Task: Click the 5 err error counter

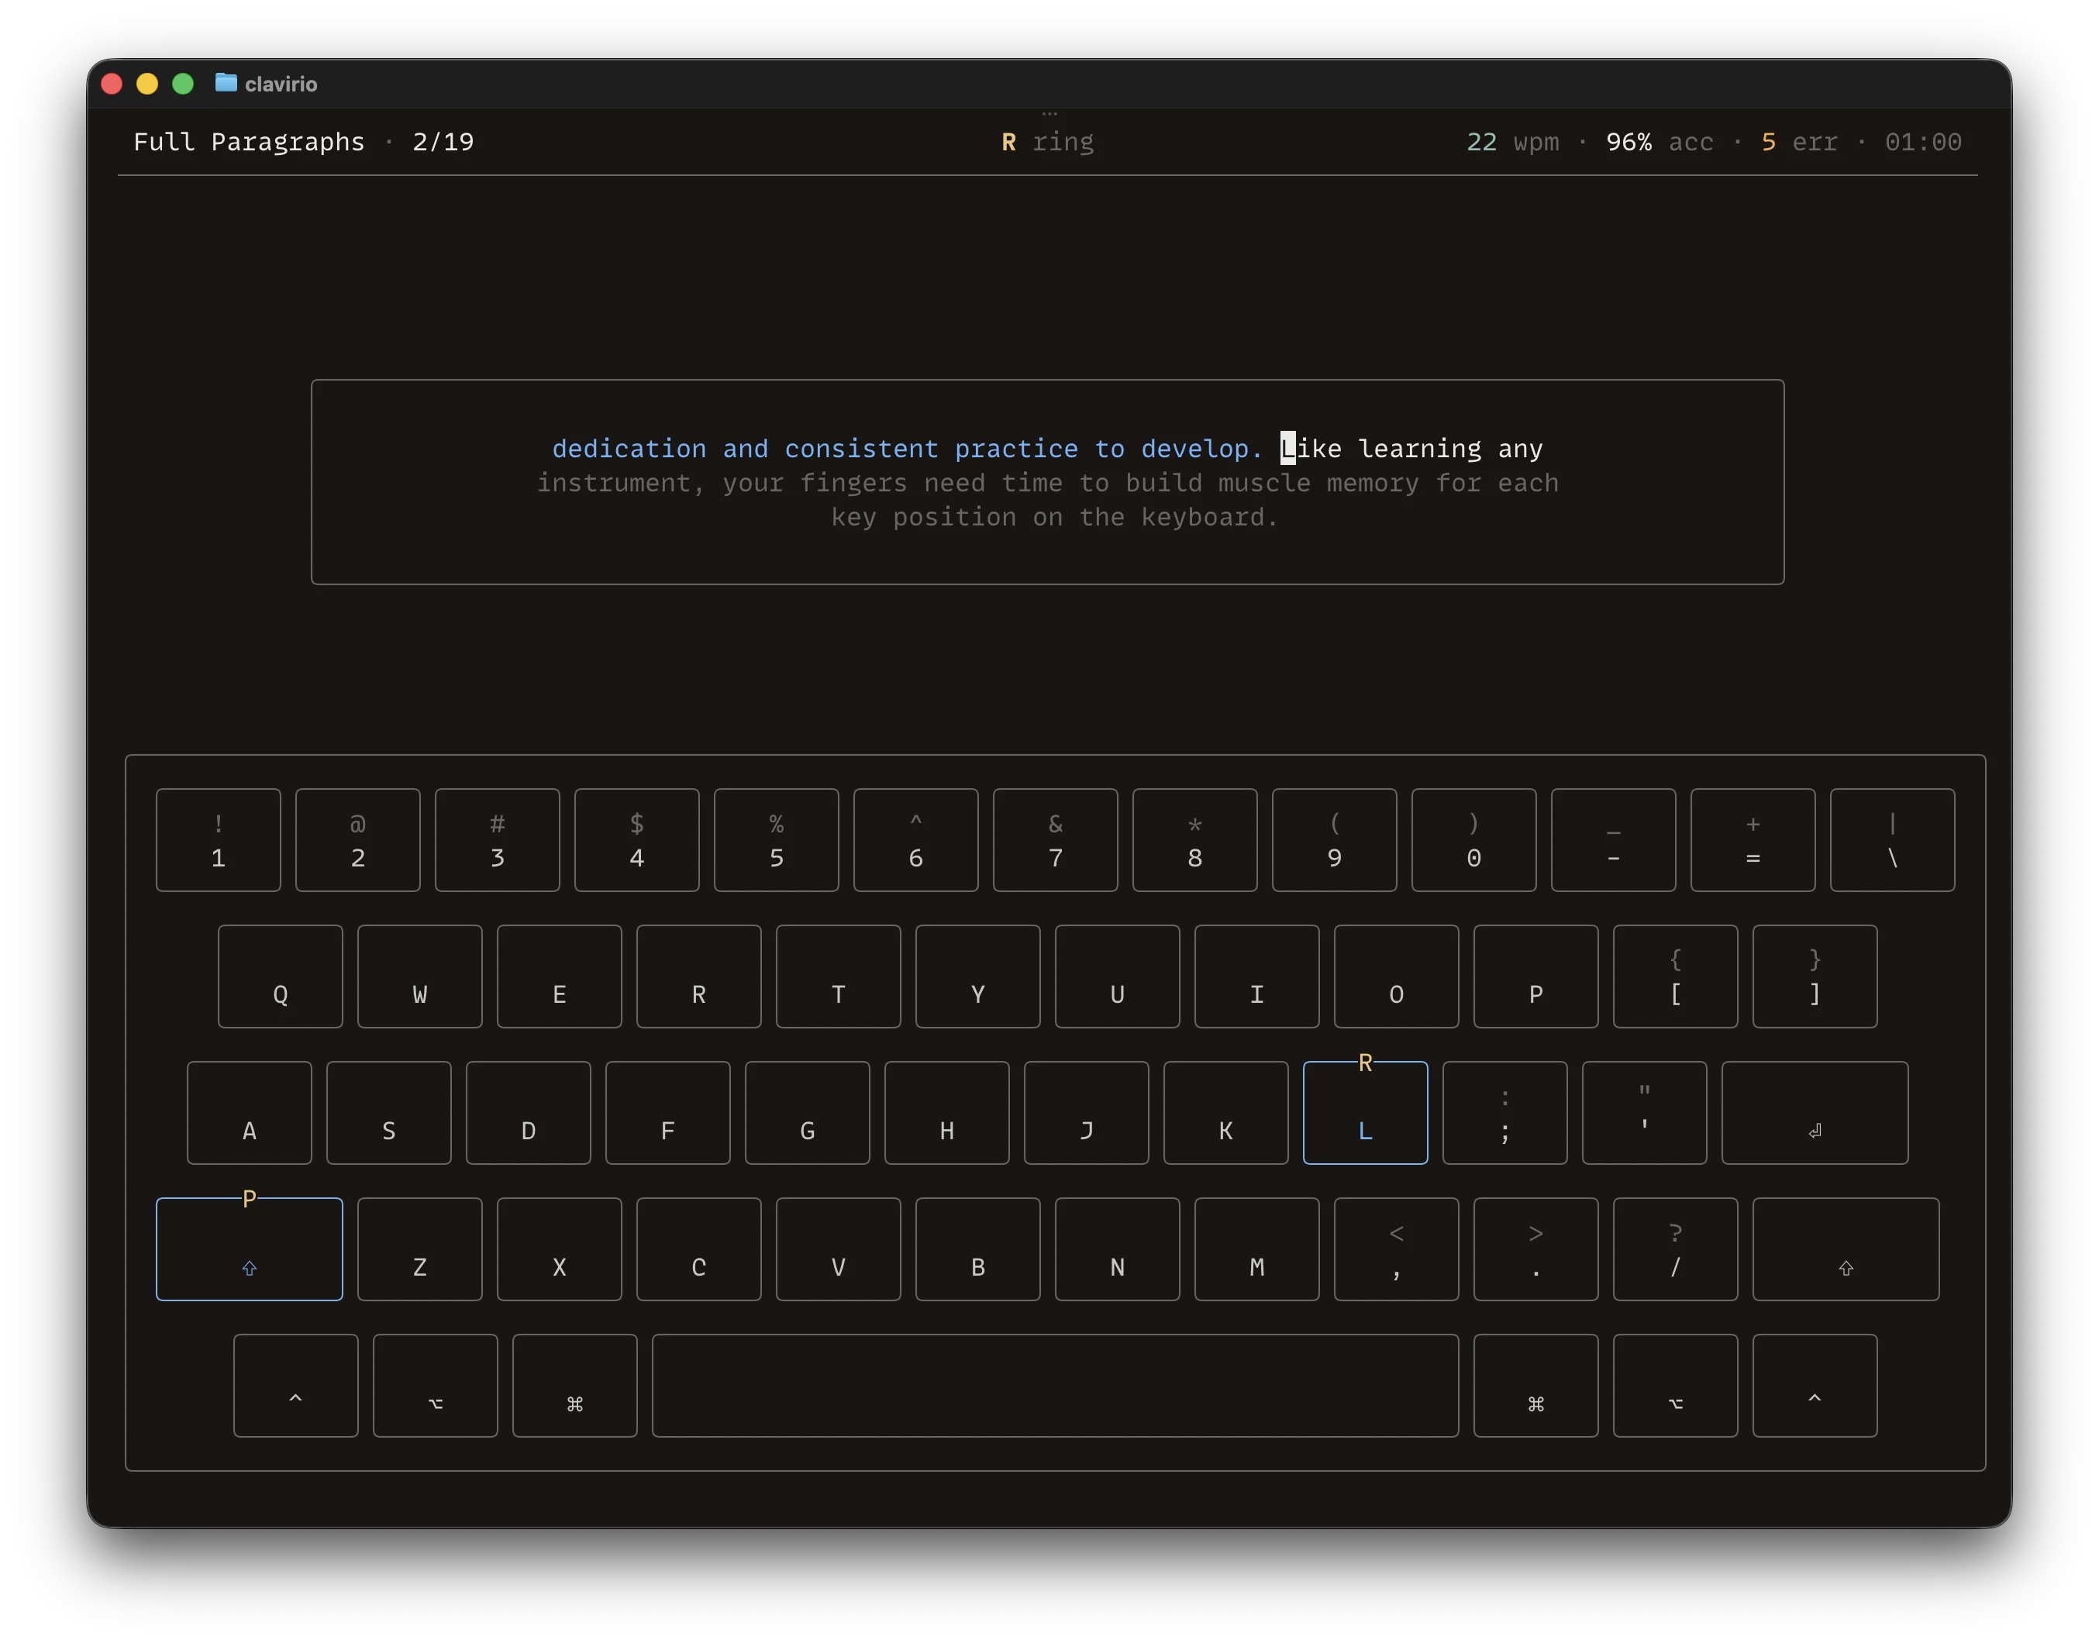Action: (x=1800, y=141)
